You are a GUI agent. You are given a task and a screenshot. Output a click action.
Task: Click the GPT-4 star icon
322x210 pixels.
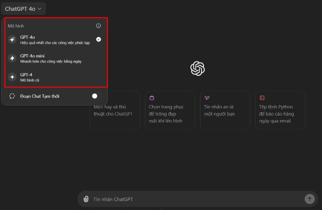[x=12, y=77]
